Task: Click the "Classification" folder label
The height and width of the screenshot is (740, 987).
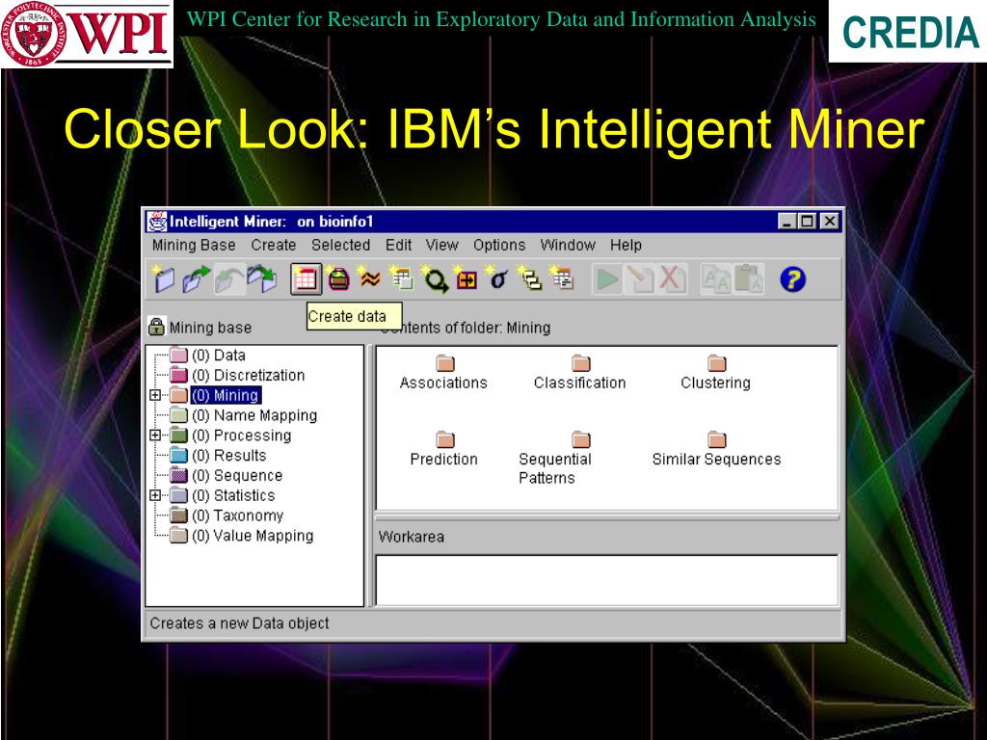Action: tap(579, 383)
